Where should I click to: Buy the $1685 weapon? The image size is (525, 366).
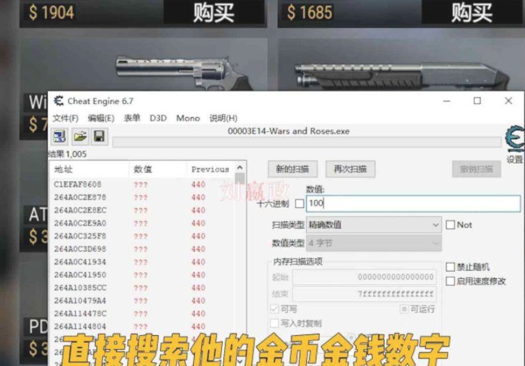(472, 13)
